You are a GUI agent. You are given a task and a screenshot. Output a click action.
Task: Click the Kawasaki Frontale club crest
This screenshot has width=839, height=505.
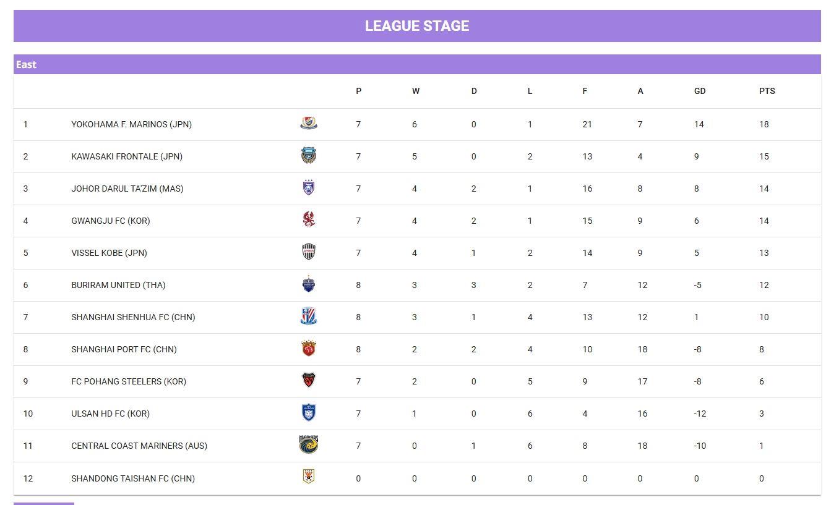[309, 156]
